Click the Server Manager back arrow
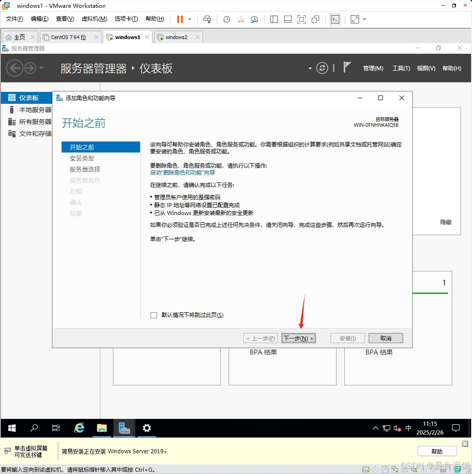472x474 pixels. (15, 68)
